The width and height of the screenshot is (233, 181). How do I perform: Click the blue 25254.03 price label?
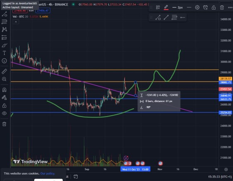pos(226,112)
